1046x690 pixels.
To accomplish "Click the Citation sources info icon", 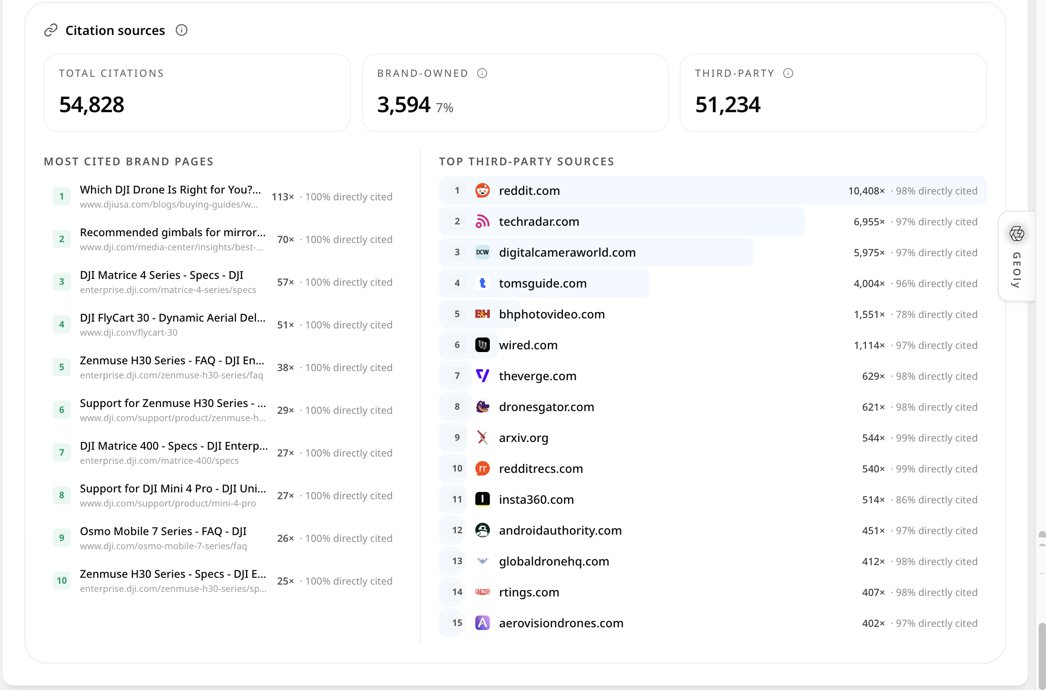I will tap(182, 30).
